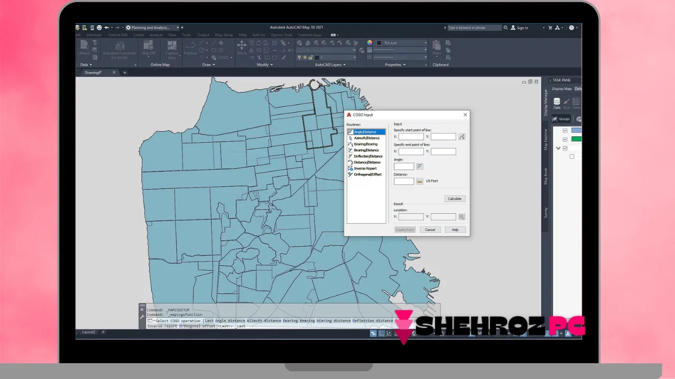Click the Data icon in Task Pane
Viewport: 675px width, 379px height.
coord(557,103)
